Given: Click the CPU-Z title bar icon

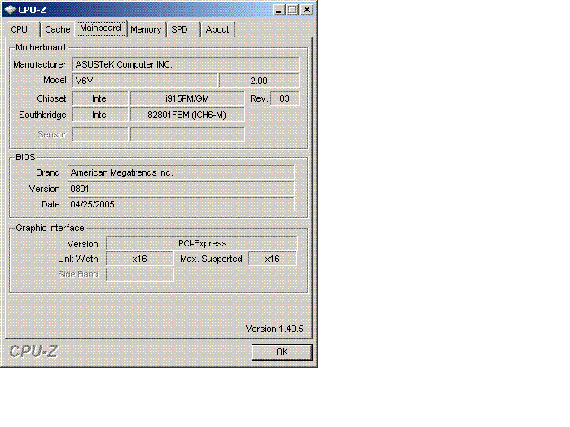Looking at the screenshot, I should click(x=10, y=10).
